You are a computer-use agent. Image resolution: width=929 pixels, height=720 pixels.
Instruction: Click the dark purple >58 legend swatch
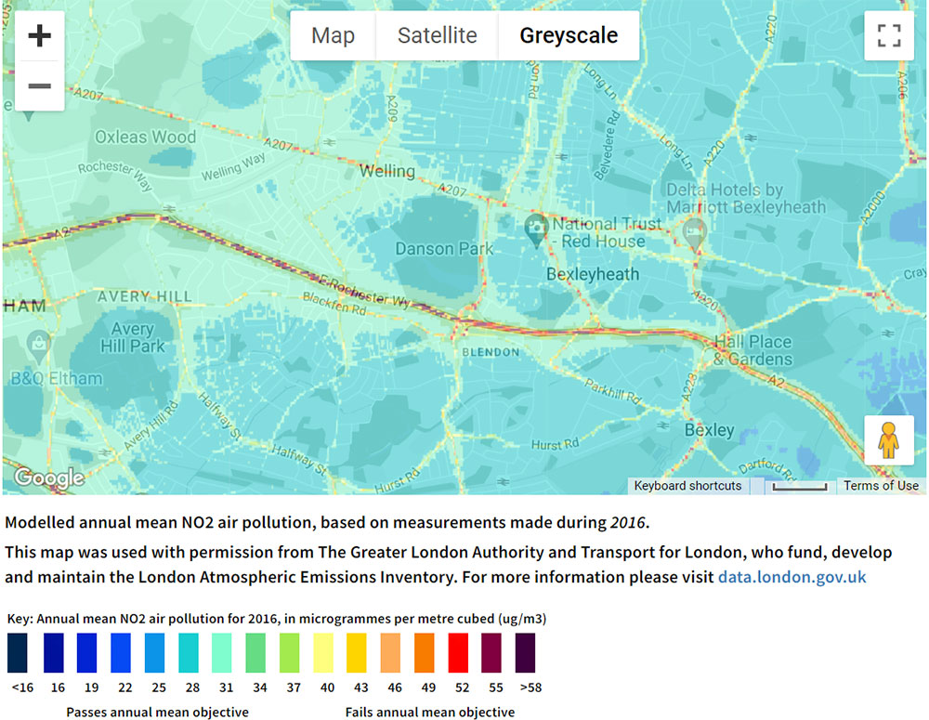pos(526,652)
